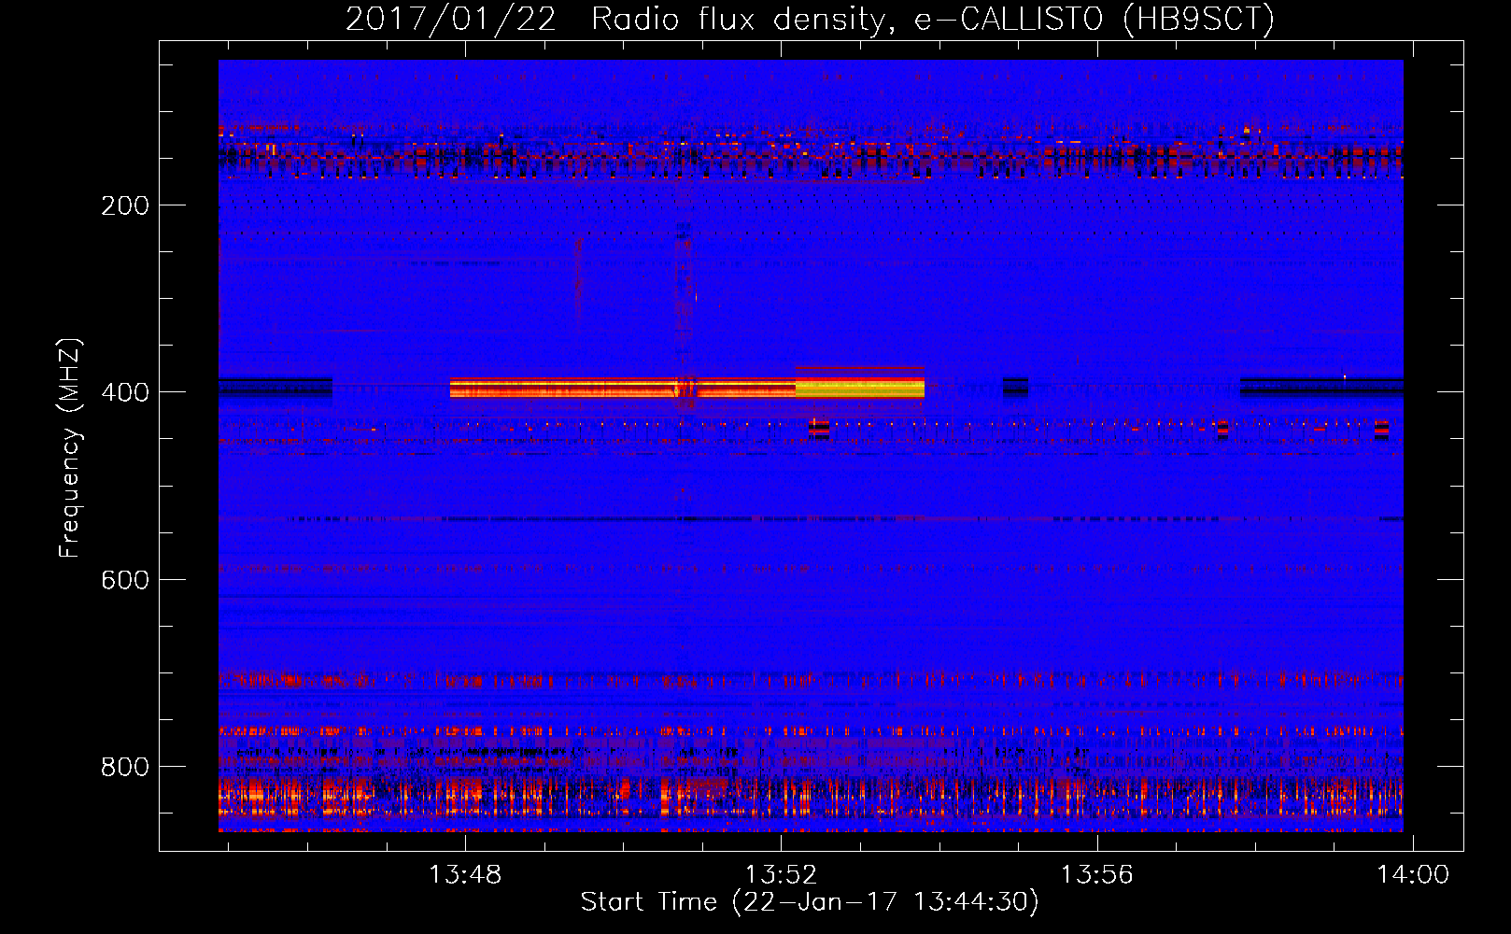Click the 'Start Time (22-Jan-17 13:44:30)' label

(810, 902)
